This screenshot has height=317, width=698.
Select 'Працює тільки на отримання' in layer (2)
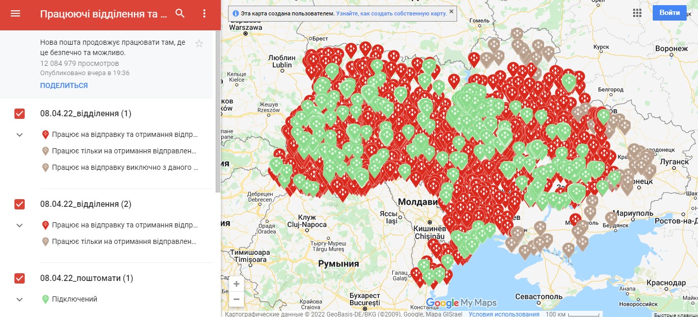click(x=119, y=241)
